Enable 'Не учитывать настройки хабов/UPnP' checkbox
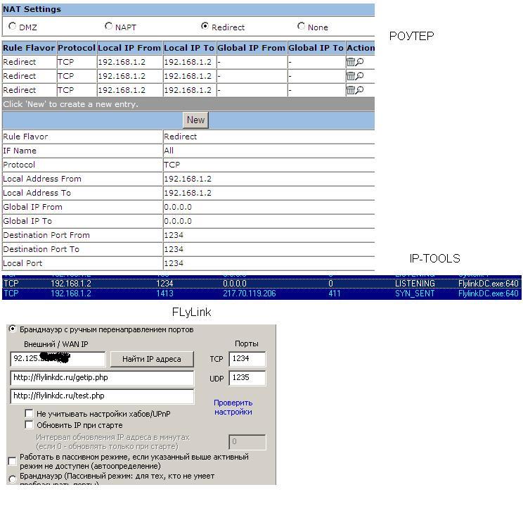The width and height of the screenshot is (523, 518). [29, 414]
